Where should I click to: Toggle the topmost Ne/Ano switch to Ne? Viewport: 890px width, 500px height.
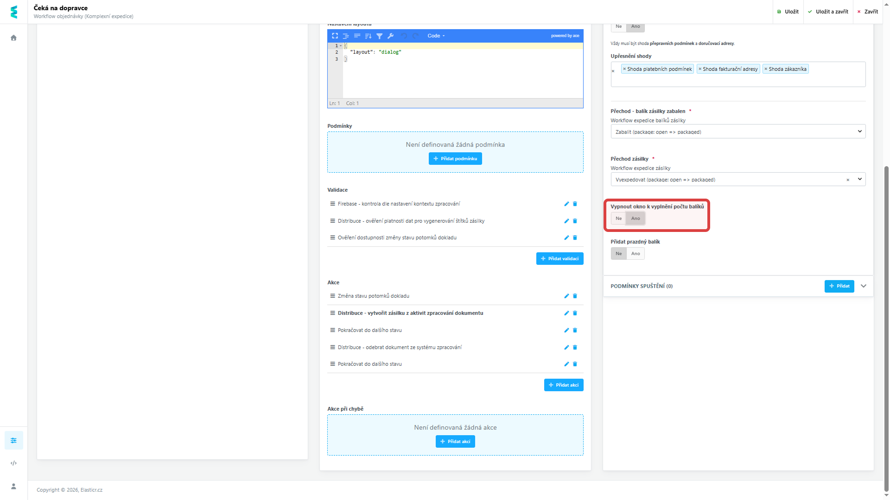pos(618,26)
